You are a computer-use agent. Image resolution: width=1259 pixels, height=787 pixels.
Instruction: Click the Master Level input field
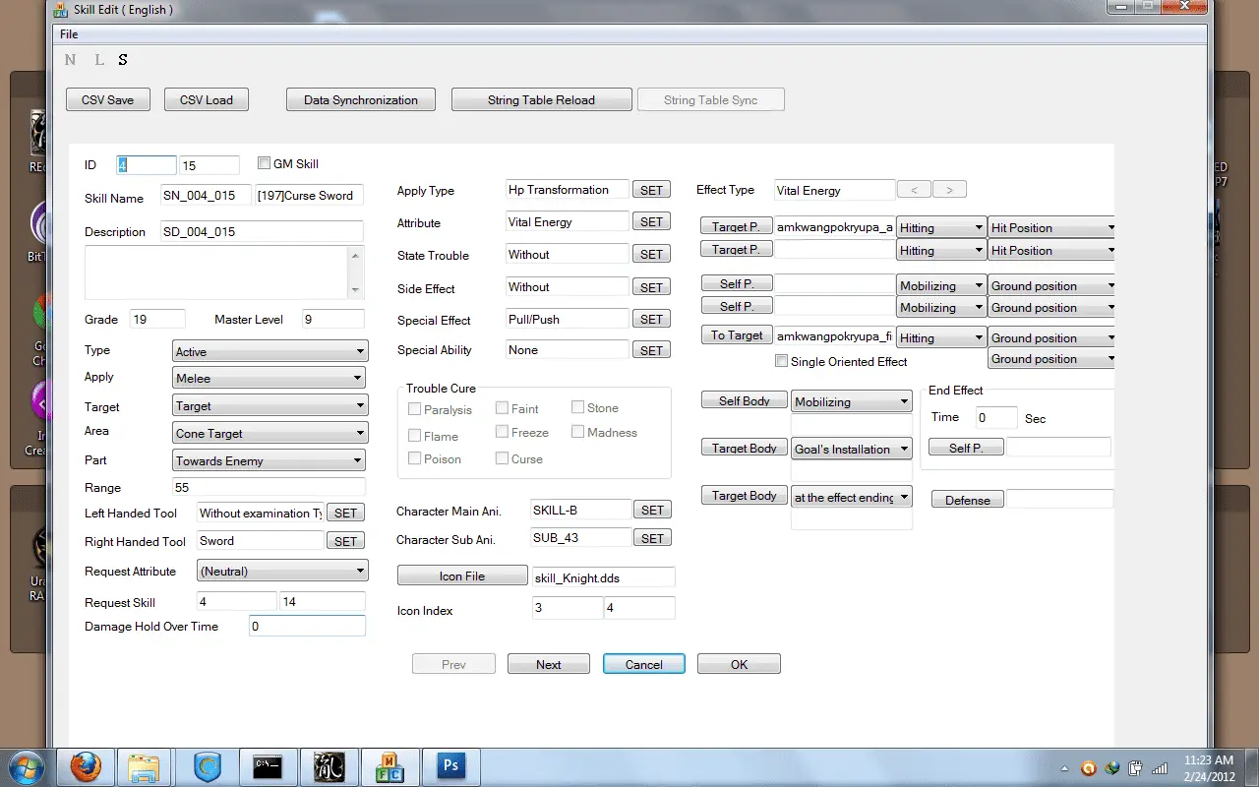point(334,319)
